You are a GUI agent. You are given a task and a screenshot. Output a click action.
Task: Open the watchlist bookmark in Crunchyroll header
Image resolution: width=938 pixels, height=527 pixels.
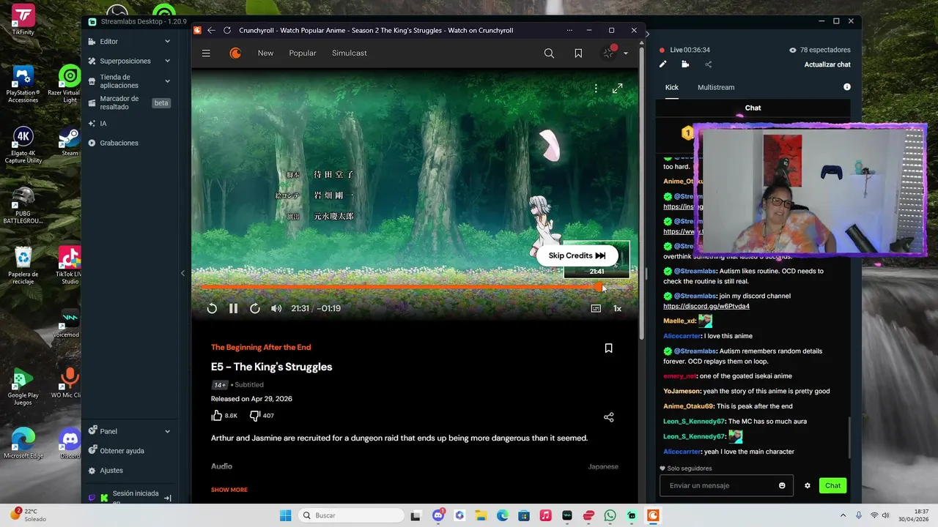(x=578, y=53)
